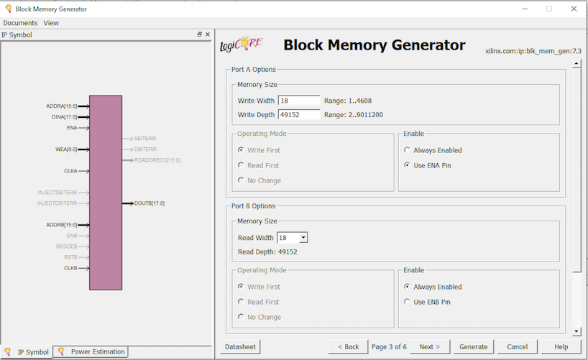Click the INJECTDBITERR port label
Screen dimensions: 588x360
(x=57, y=203)
